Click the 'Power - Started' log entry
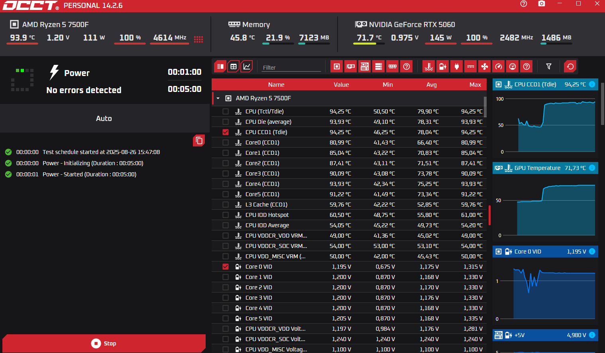The width and height of the screenshot is (605, 353). 71,174
